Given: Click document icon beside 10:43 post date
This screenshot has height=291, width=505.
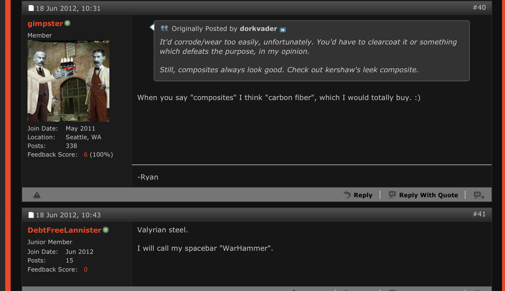Looking at the screenshot, I should tap(31, 215).
